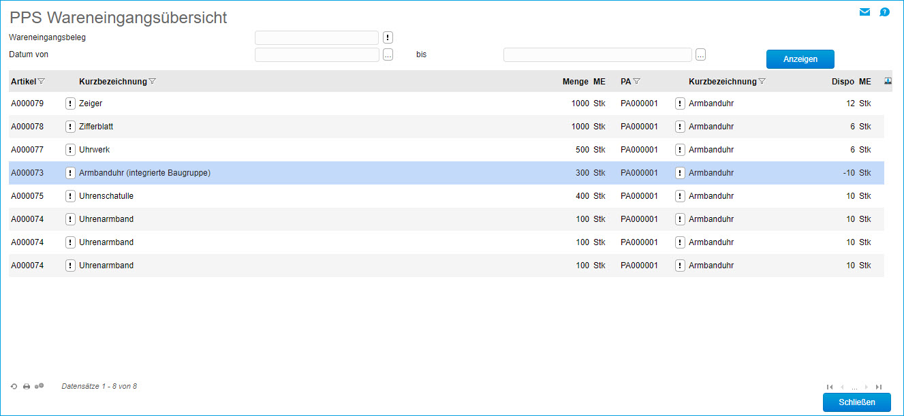The image size is (904, 416).
Task: Open date picker for Datum von
Action: 388,55
